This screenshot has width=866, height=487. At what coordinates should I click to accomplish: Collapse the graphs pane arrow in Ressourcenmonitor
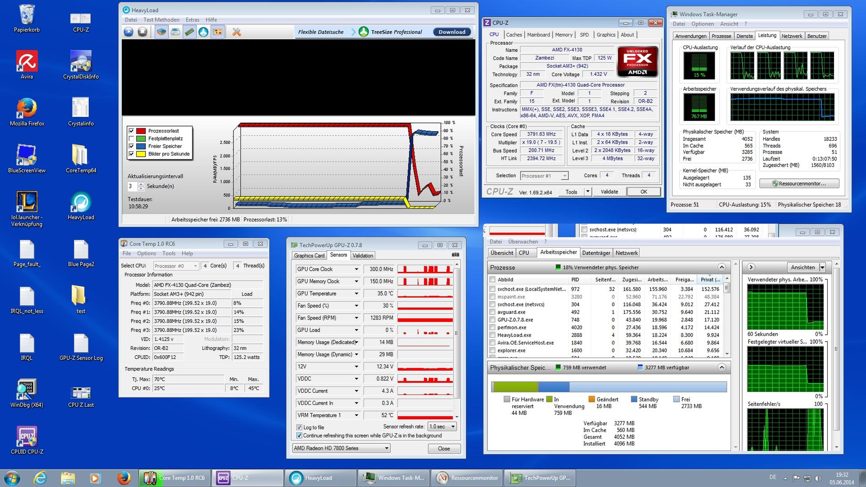(x=751, y=267)
